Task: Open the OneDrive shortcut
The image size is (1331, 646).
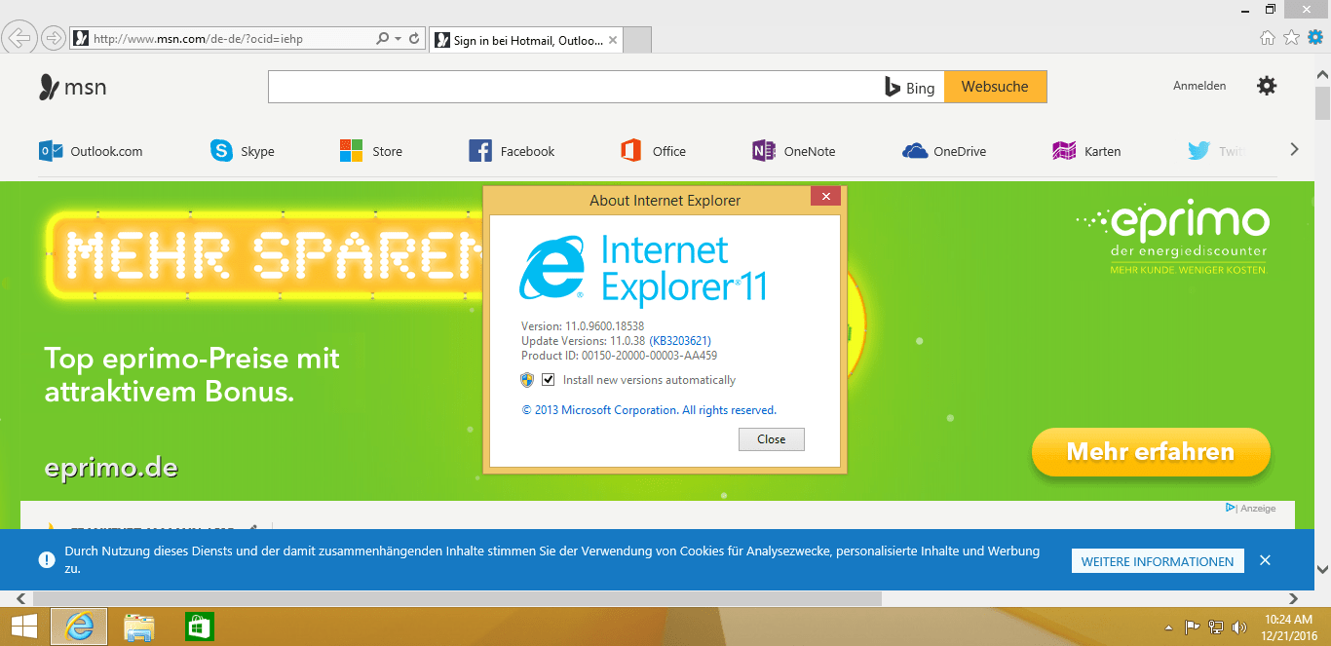Action: click(944, 151)
